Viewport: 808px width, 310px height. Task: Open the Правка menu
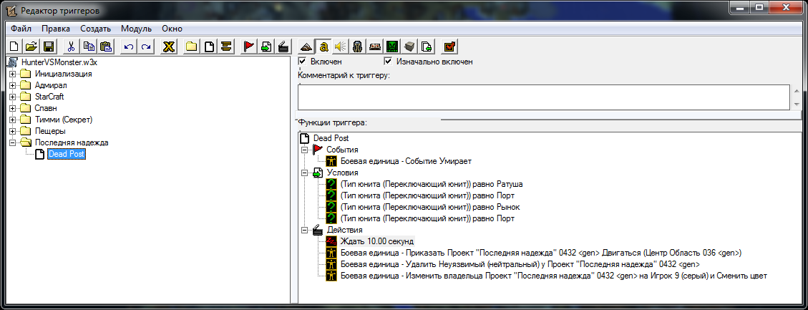(56, 29)
